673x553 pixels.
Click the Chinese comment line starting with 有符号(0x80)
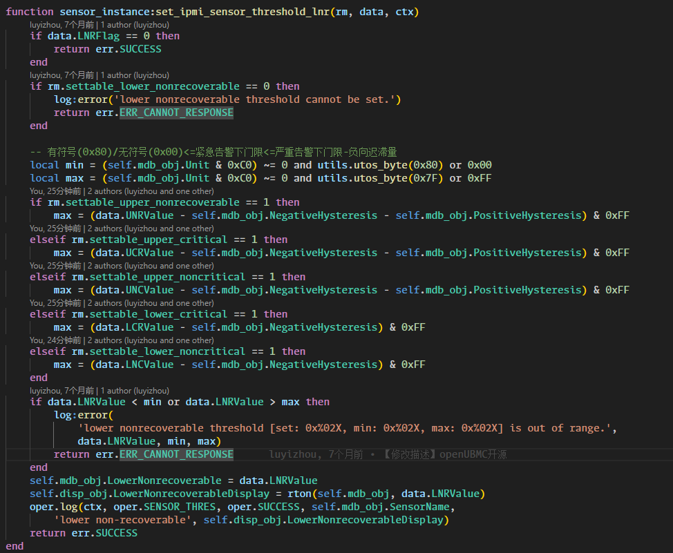click(x=213, y=152)
